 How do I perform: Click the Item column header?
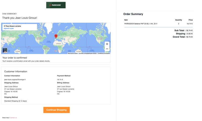coord(126,20)
